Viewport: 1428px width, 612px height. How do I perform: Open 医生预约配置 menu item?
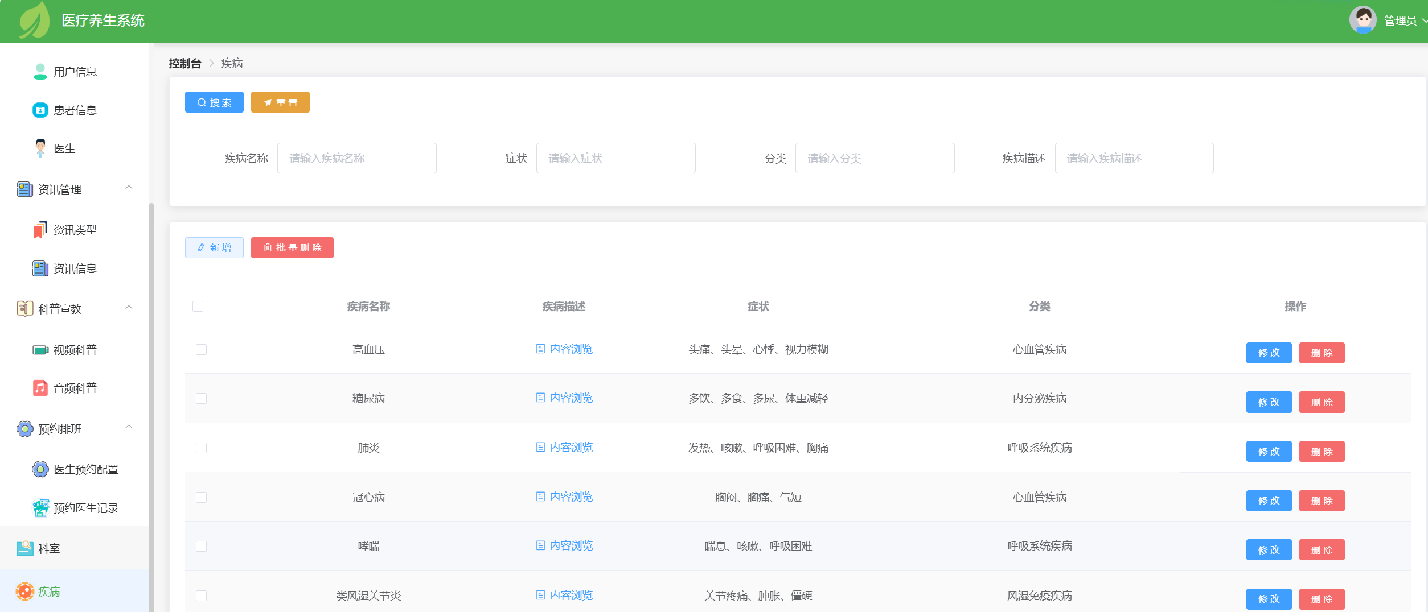point(74,469)
